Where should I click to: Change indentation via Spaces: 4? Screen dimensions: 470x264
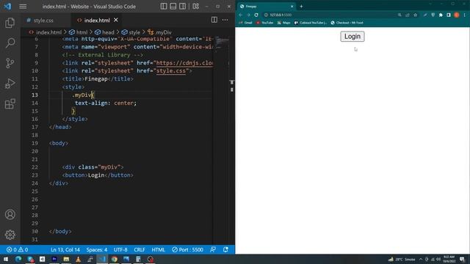point(96,249)
